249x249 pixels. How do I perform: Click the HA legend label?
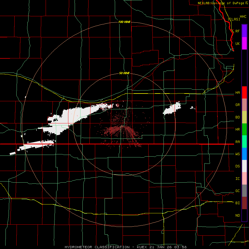coord(237,93)
